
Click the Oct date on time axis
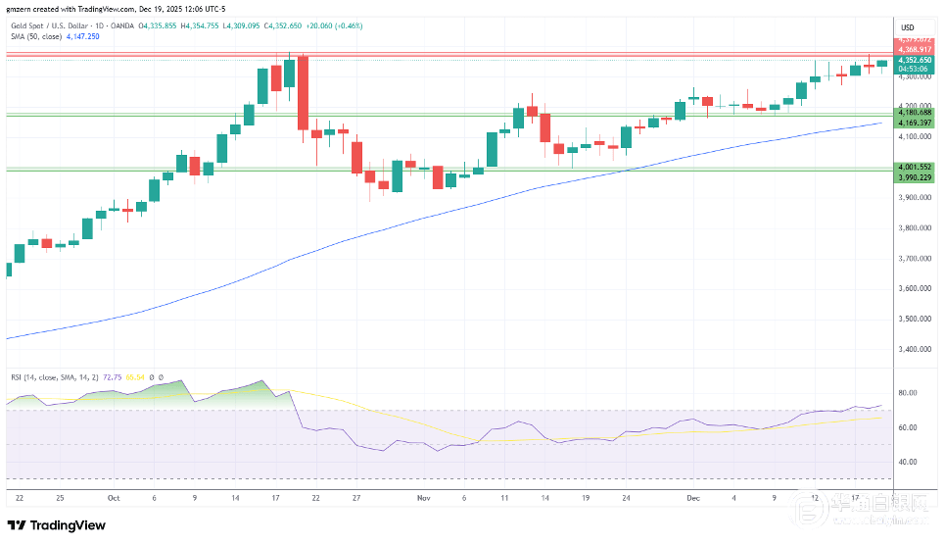point(114,498)
